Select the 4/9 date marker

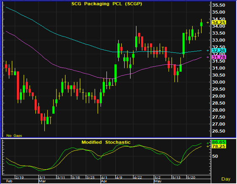[x=119, y=177]
